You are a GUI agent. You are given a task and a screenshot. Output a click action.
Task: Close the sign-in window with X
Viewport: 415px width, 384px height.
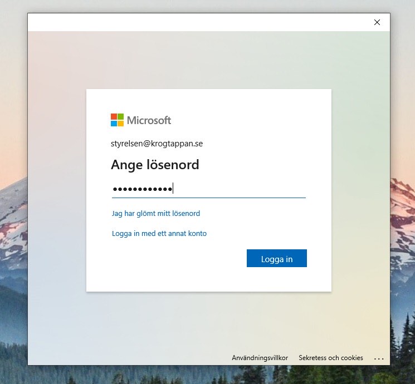coord(377,22)
